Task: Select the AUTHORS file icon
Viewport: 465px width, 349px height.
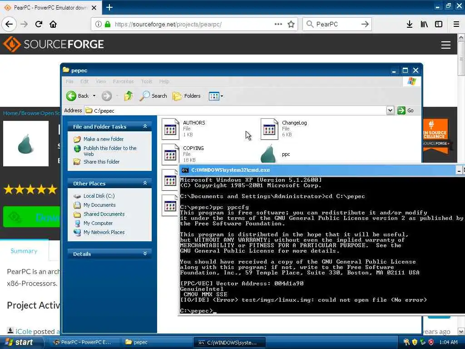Action: (171, 129)
